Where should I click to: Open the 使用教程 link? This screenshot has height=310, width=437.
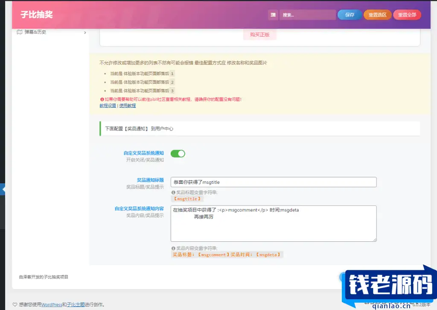127,106
